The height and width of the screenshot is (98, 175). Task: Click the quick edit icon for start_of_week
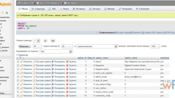tap(34, 81)
